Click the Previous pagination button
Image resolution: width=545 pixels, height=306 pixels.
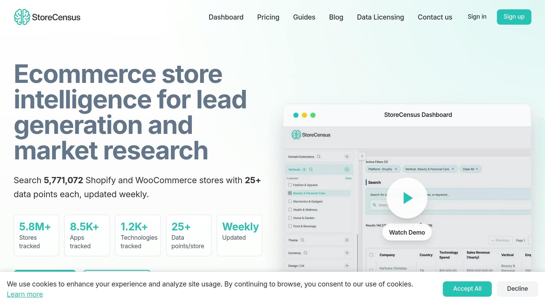tap(500, 240)
